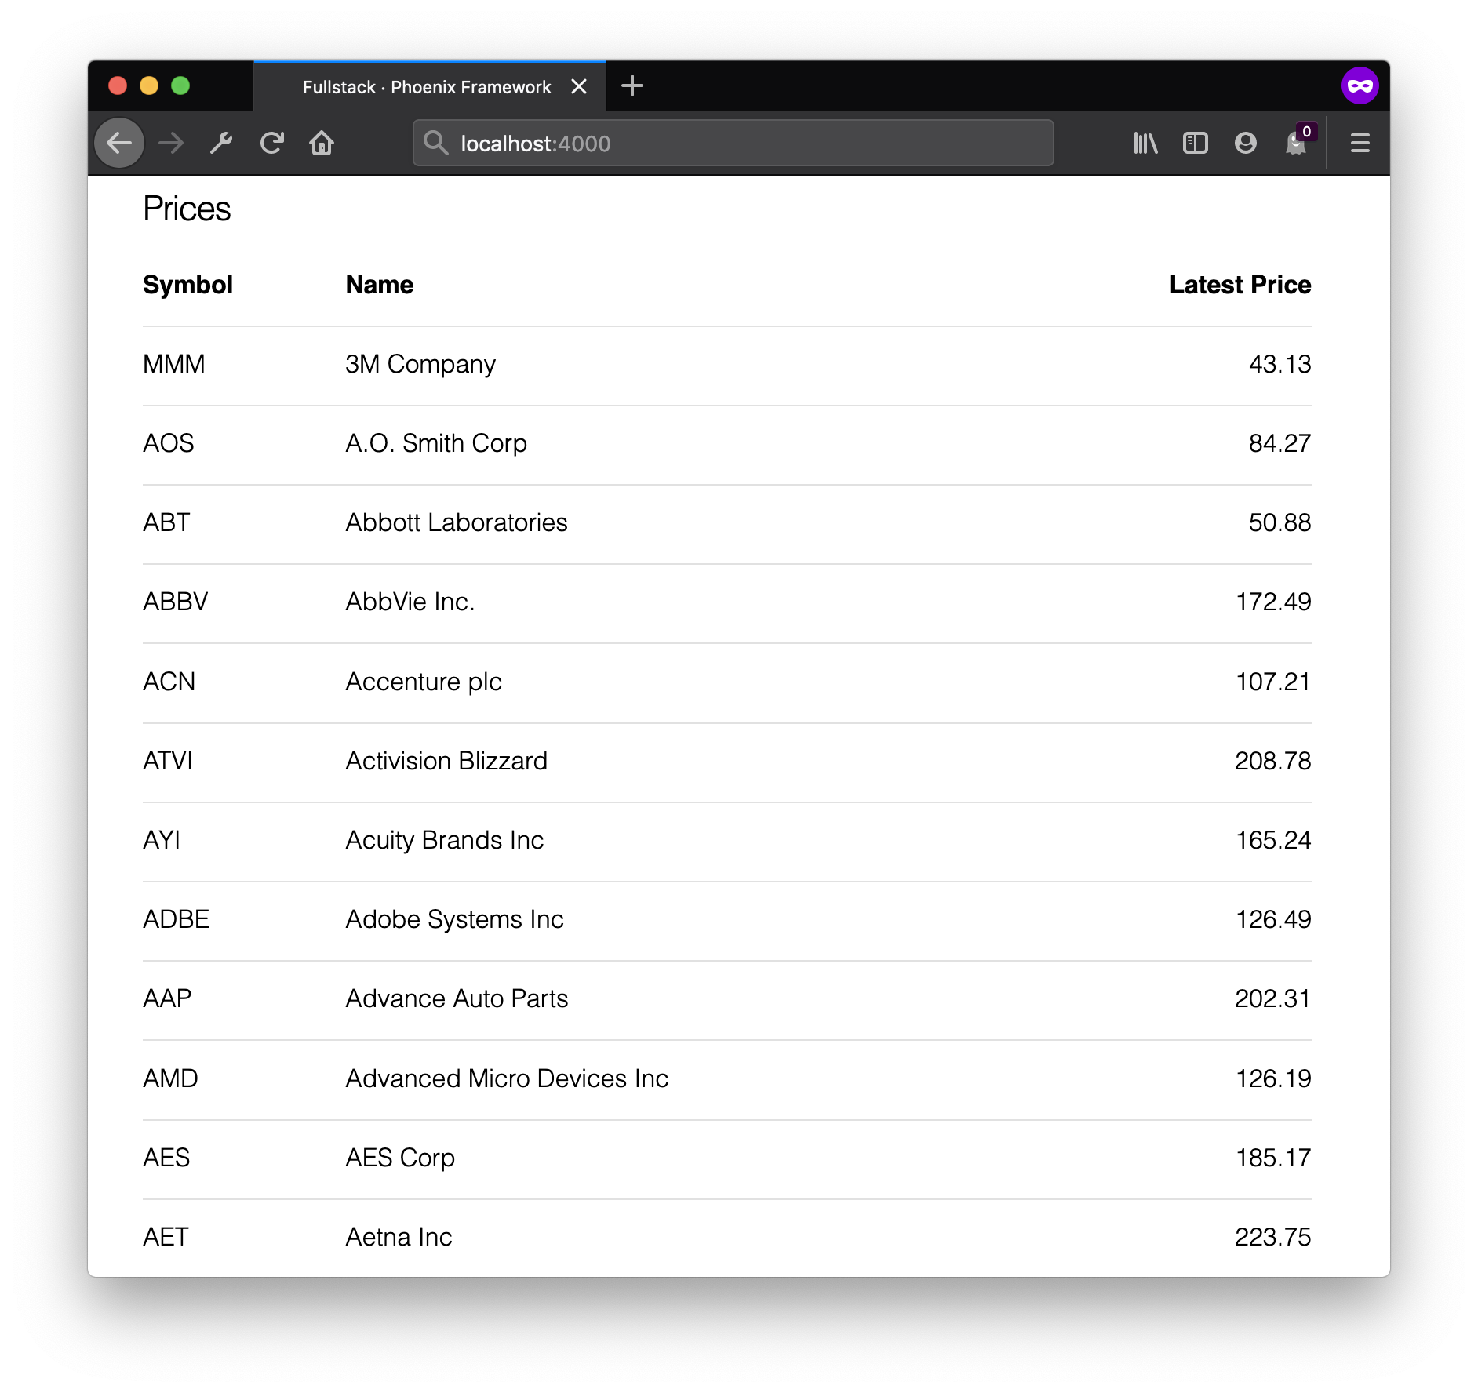Click the AMD symbol cell
The image size is (1478, 1393).
tap(170, 1078)
